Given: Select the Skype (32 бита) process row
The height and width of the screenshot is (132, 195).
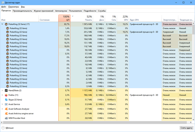Looking at the screenshot, I should pos(96,100).
